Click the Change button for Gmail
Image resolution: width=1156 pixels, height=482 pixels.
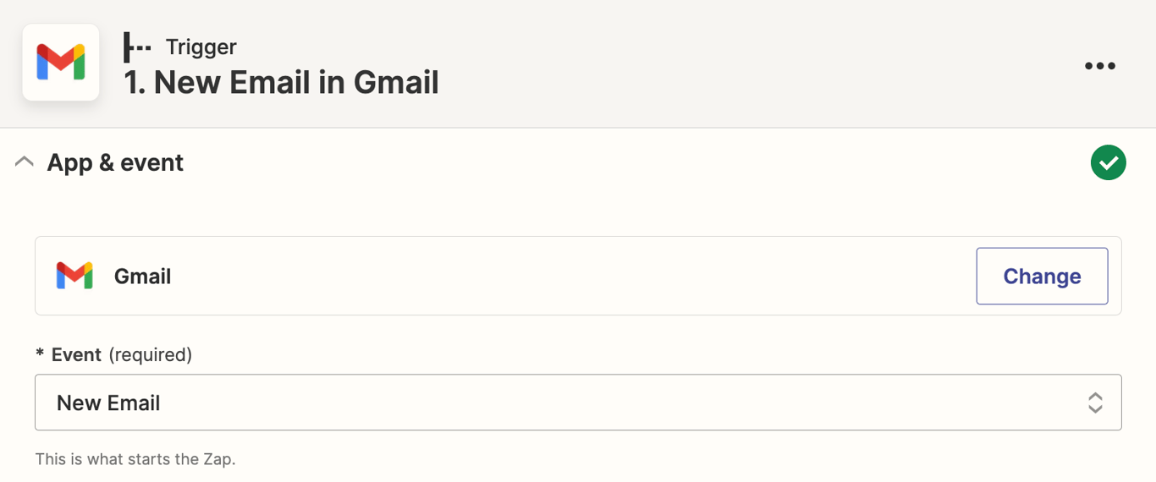pos(1042,276)
